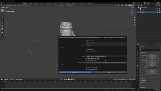Select the Add Cube tool
Viewport: 161px width, 91px height.
point(2,35)
